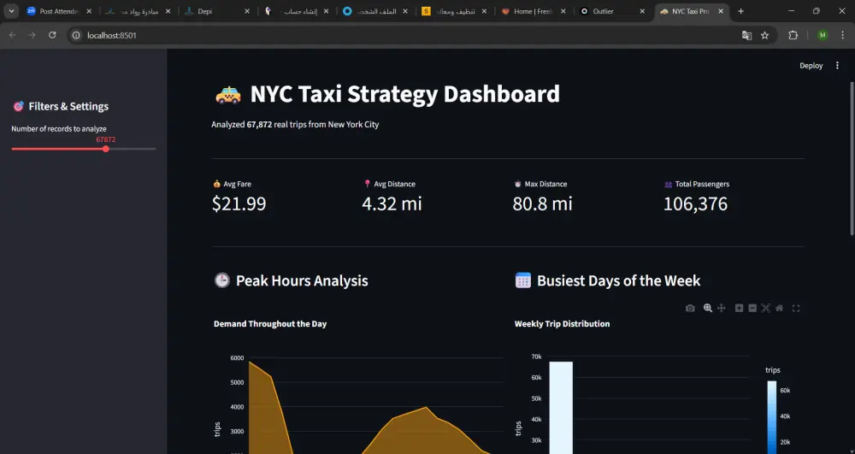
Task: Click Zoom out minus icon on weekly chart
Action: click(752, 308)
